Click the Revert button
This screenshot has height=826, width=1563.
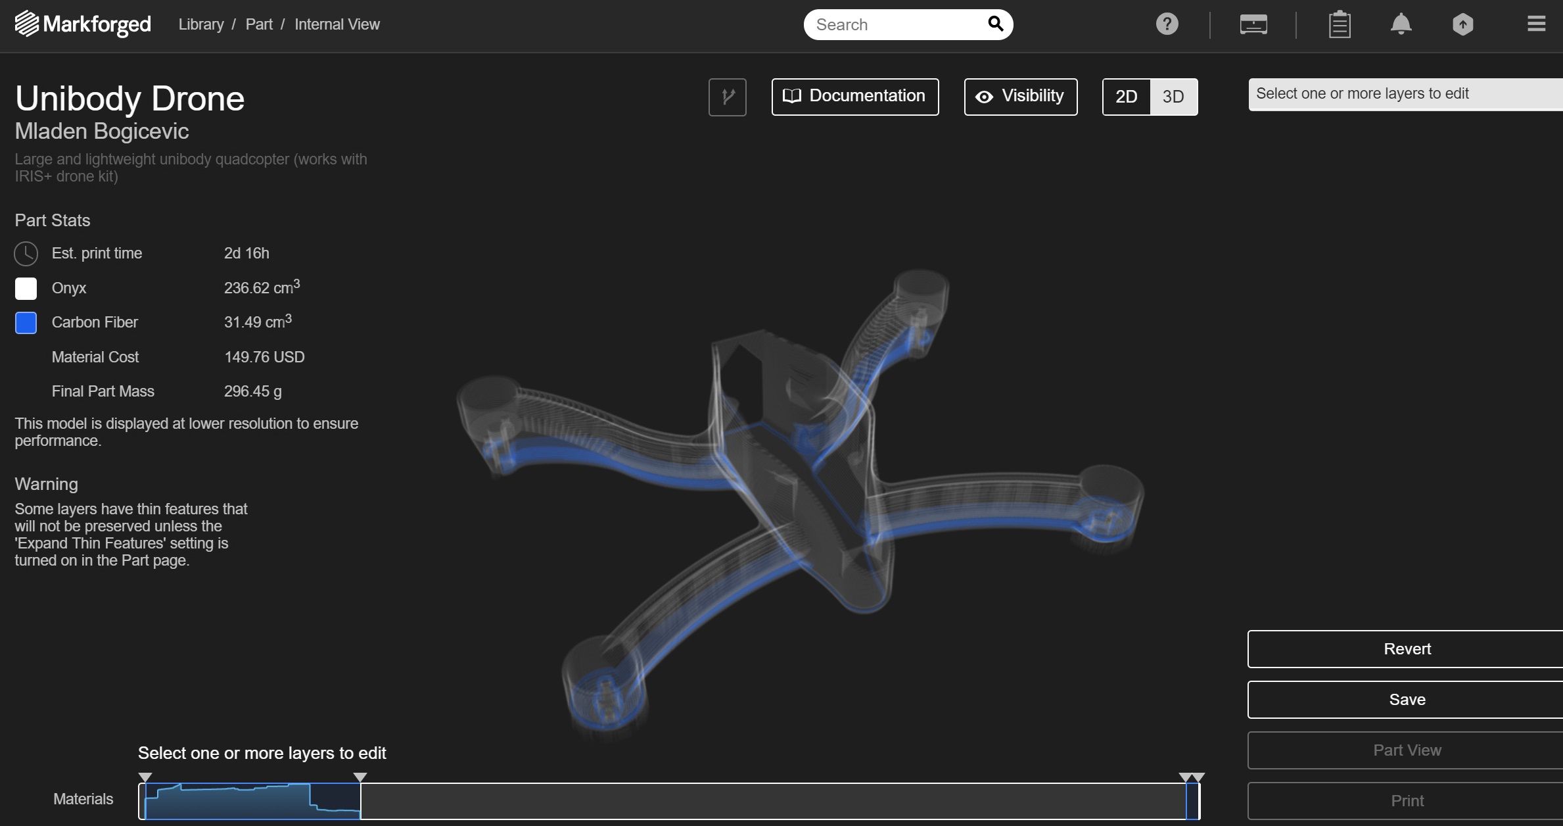pyautogui.click(x=1407, y=649)
